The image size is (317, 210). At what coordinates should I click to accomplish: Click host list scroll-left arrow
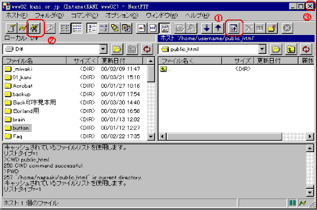pos(162,137)
